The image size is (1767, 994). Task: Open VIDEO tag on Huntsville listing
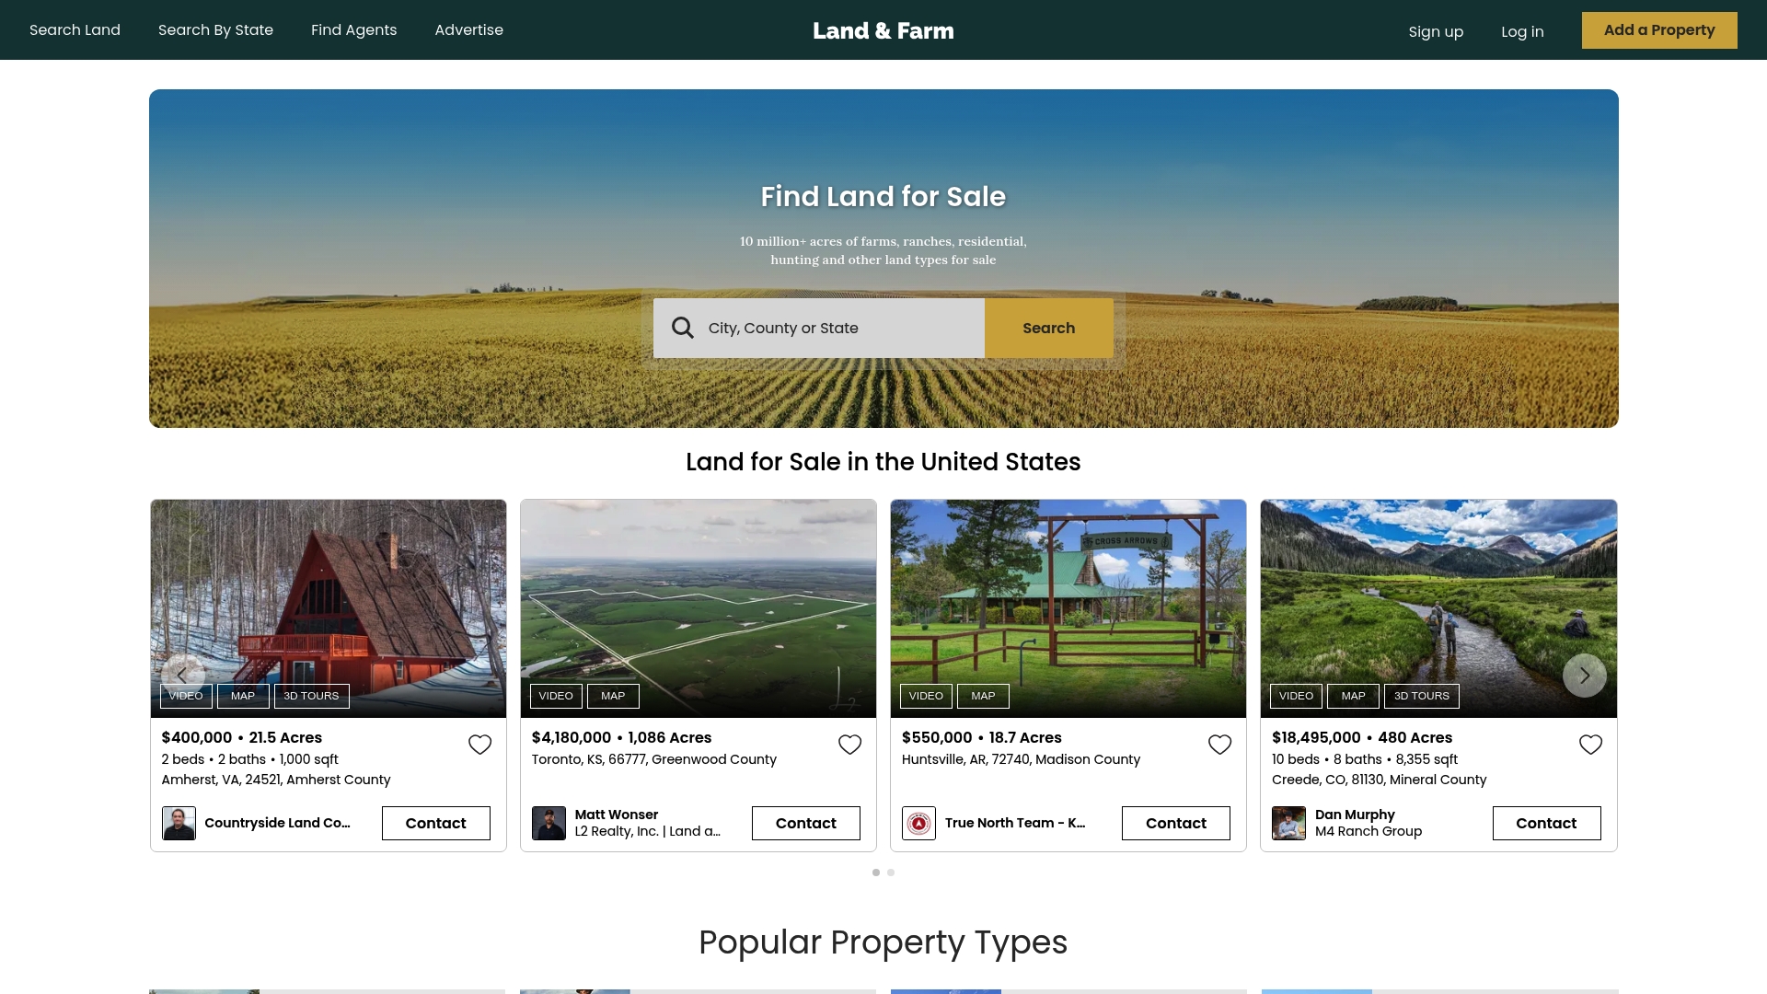(925, 696)
